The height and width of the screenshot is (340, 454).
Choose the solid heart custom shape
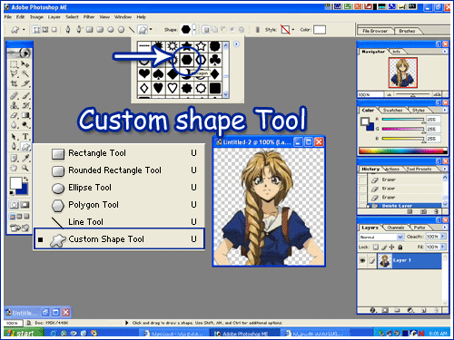coord(144,73)
